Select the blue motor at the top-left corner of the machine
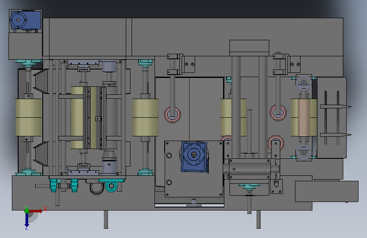Image resolution: width=367 pixels, height=238 pixels. 26,20
